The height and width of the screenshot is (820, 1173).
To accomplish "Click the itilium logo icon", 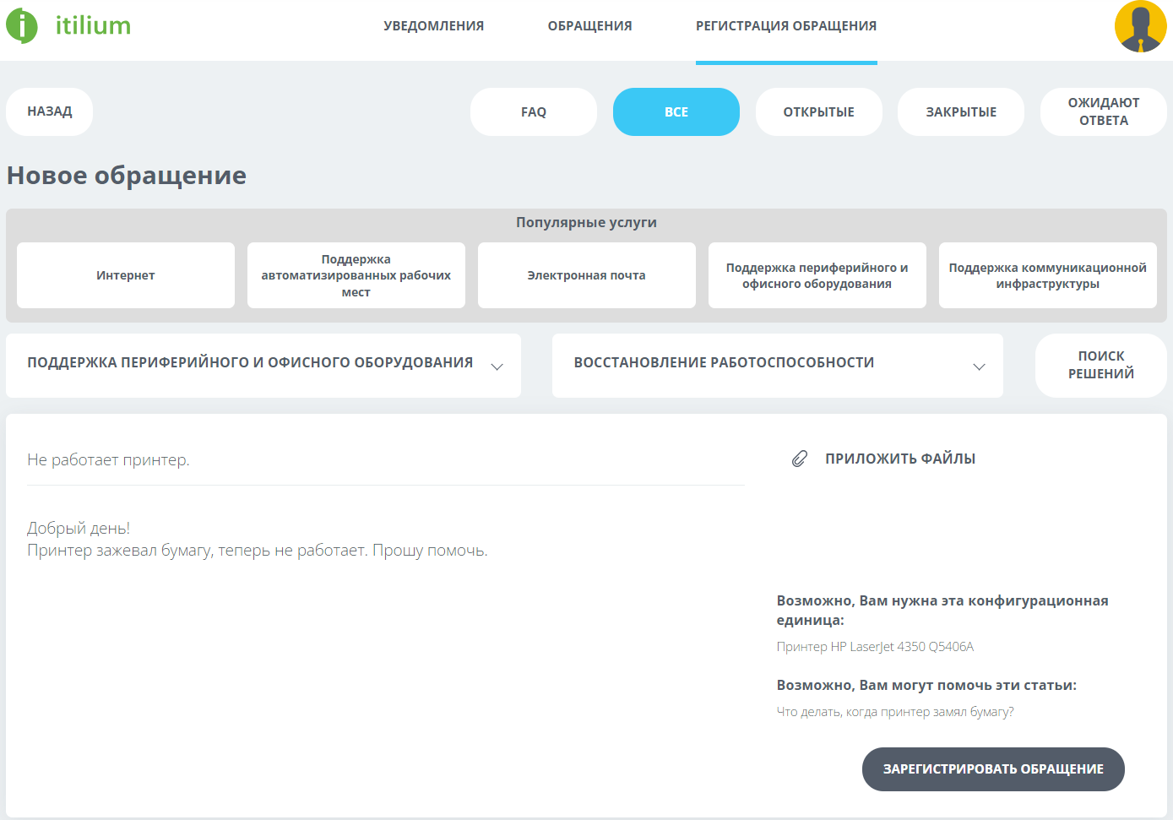I will (x=22, y=26).
